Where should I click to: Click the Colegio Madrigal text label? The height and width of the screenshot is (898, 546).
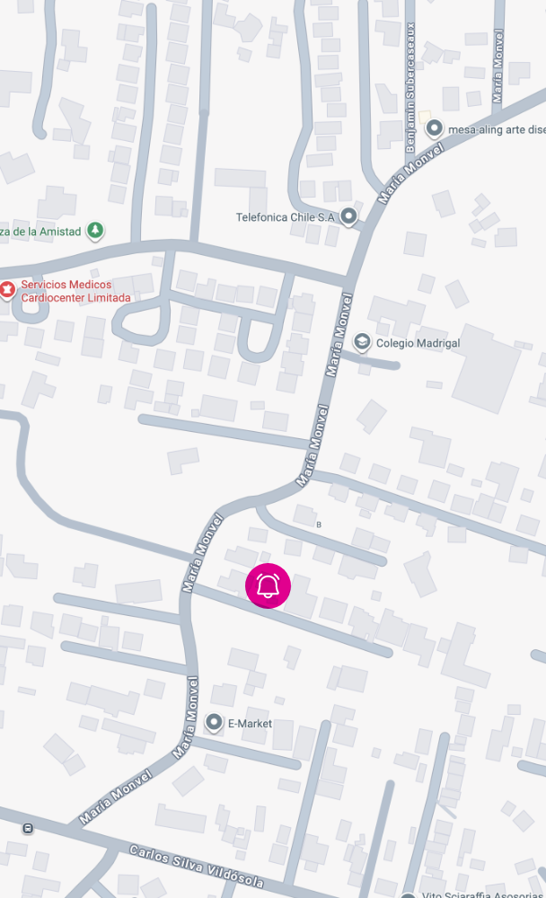click(418, 343)
